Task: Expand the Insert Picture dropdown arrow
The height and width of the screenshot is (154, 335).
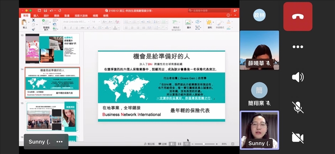Action: tap(192, 22)
